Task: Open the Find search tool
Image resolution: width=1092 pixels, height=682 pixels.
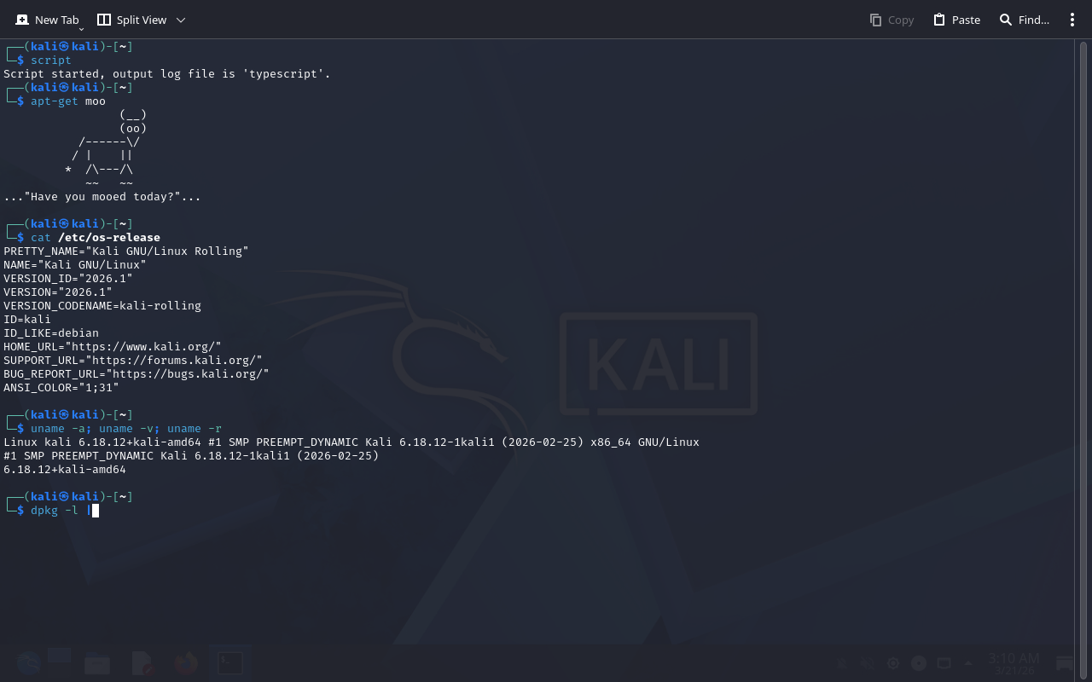Action: (1024, 20)
